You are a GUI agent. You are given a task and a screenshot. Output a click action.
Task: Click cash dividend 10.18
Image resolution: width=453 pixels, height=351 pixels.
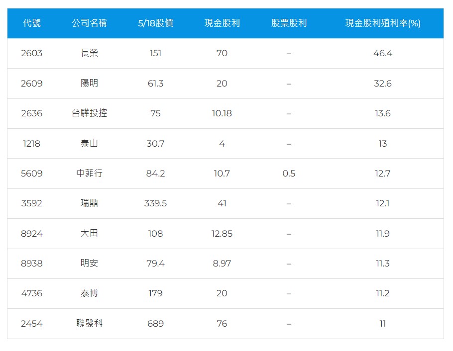pos(222,113)
